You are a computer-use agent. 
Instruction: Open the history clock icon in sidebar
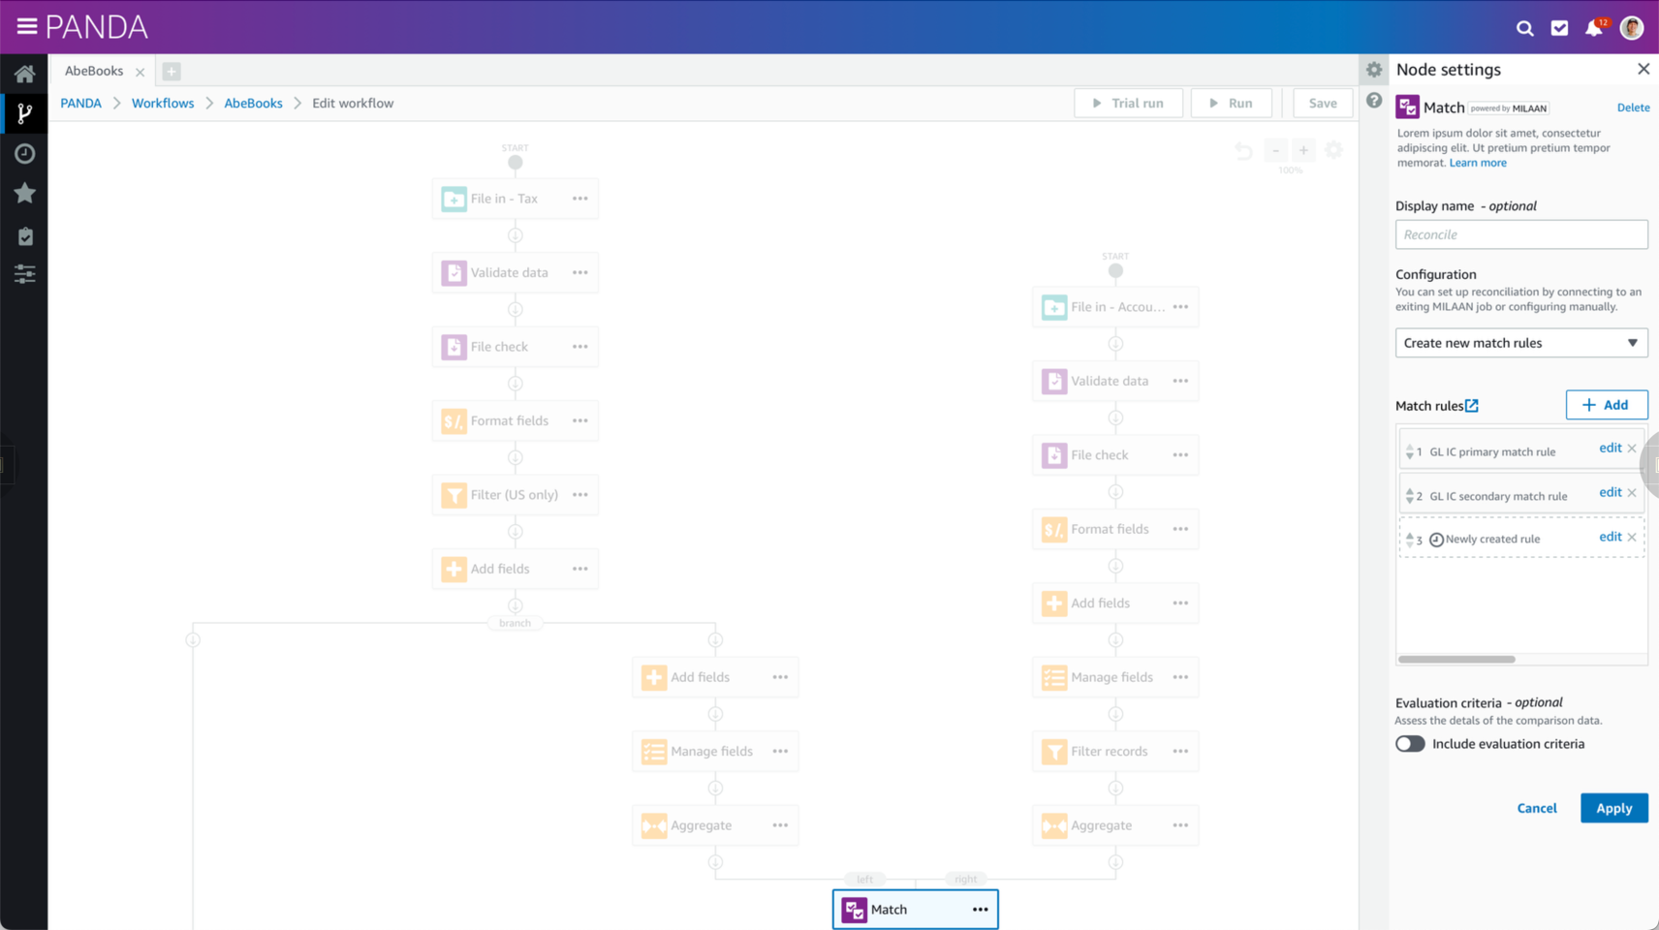point(24,153)
